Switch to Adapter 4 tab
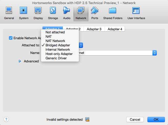The image size is (168, 125). point(115,29)
